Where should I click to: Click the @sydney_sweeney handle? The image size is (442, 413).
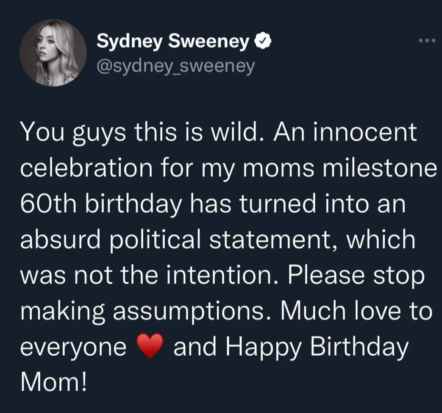[176, 66]
